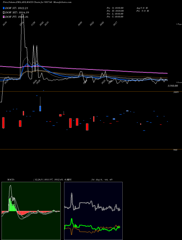Click the 1022 rotated label at chart top
The width and height of the screenshot is (182, 240).
point(92,24)
